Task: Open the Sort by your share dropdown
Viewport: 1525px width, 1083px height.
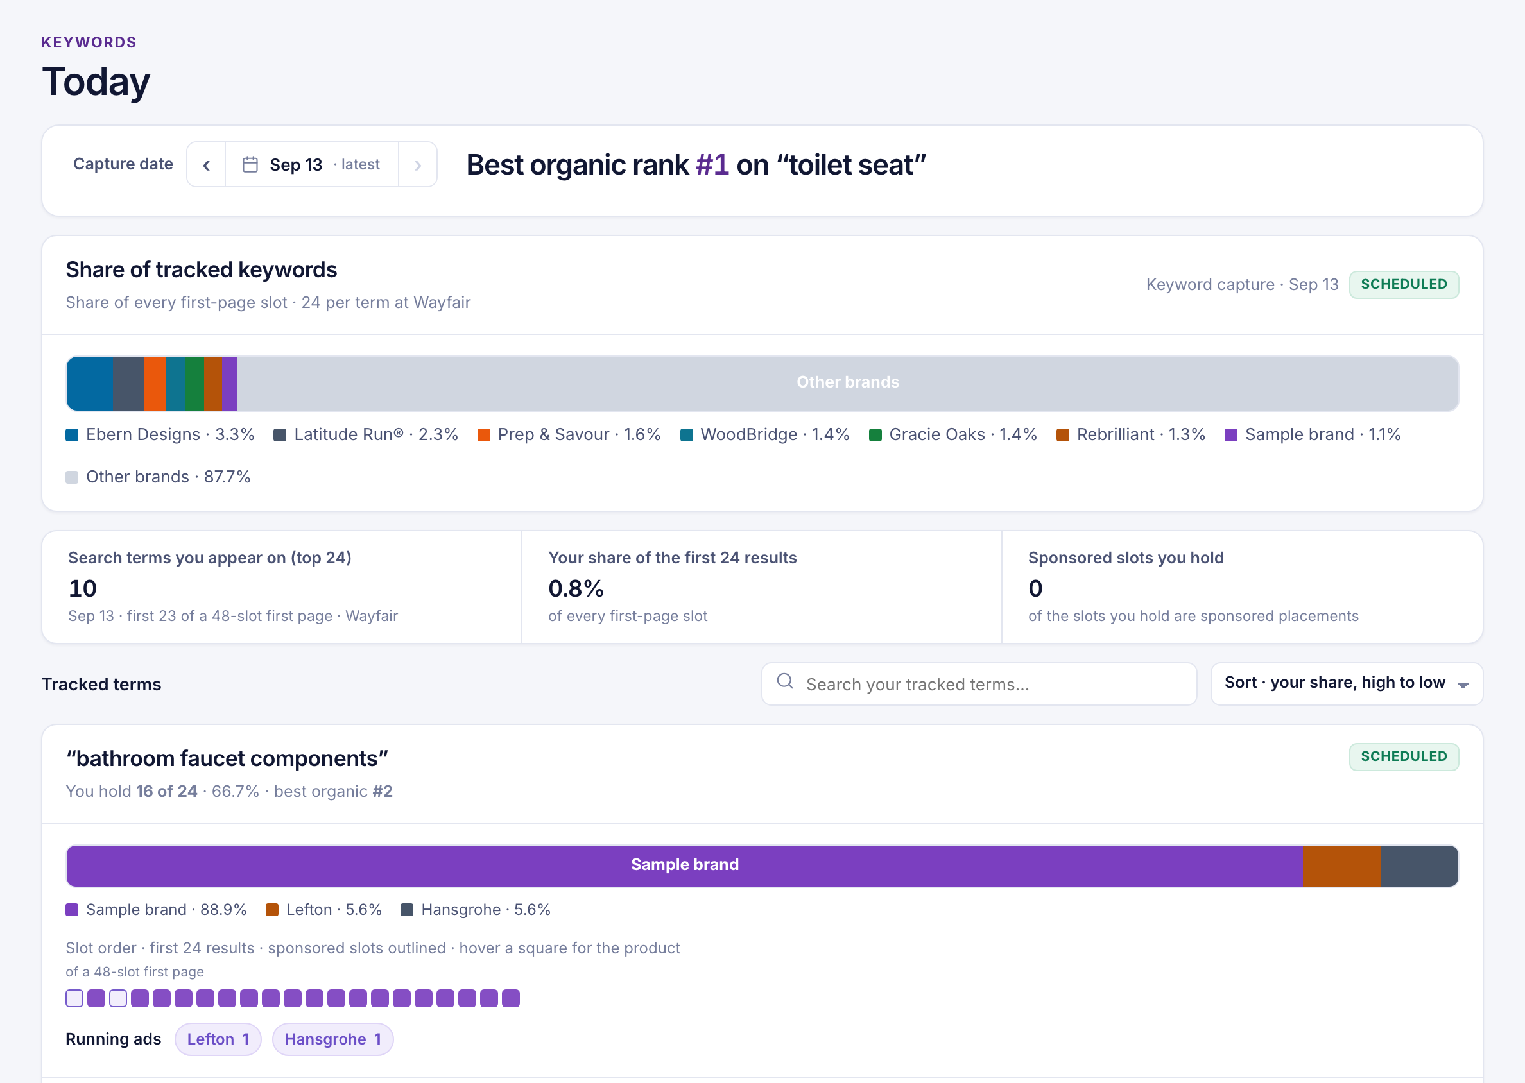Action: point(1346,684)
